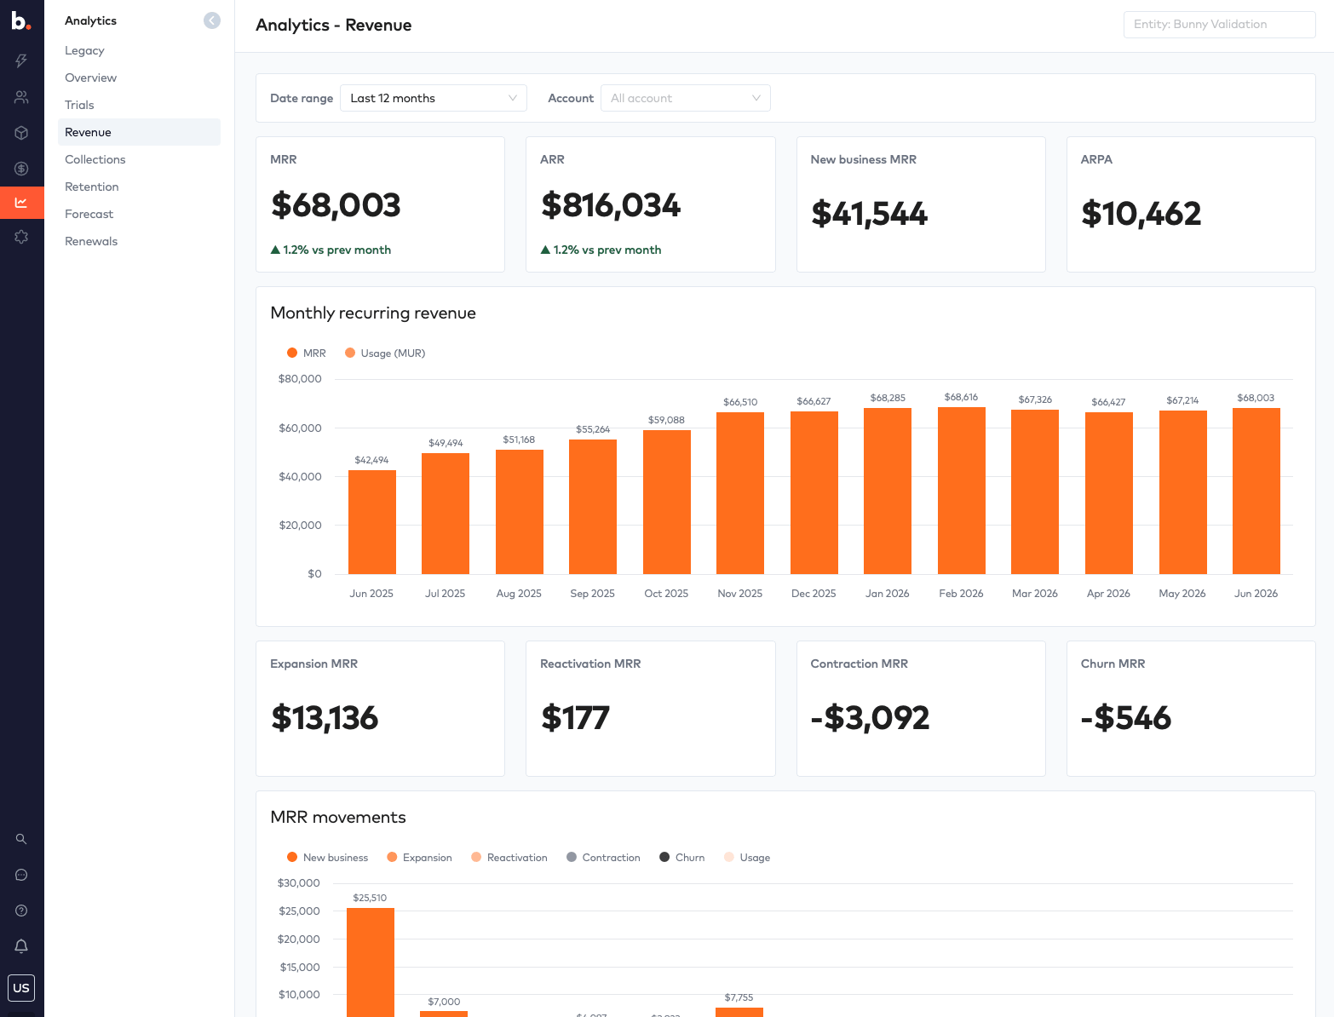Open the Retention page
1334x1017 pixels.
click(91, 187)
